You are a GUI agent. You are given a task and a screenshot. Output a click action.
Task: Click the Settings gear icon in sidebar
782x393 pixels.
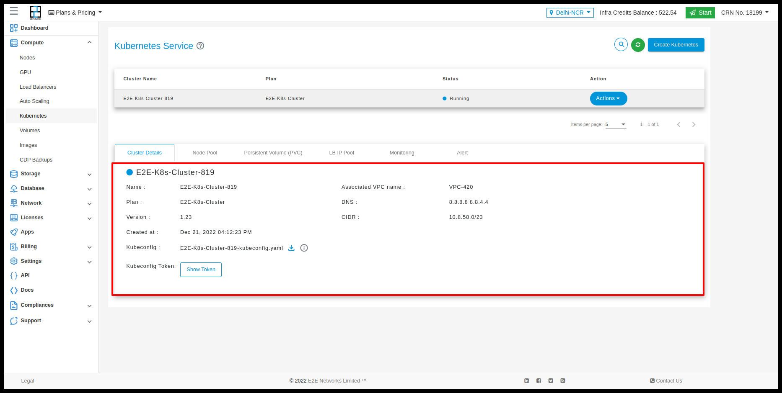(x=14, y=261)
